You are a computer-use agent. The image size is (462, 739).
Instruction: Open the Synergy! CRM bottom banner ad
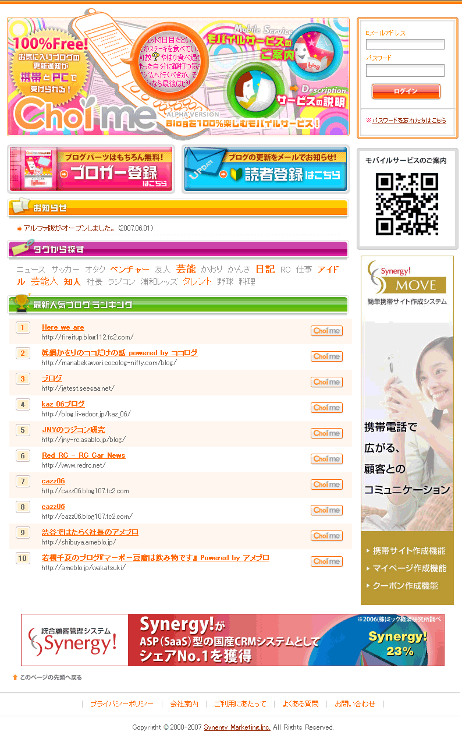tap(233, 640)
